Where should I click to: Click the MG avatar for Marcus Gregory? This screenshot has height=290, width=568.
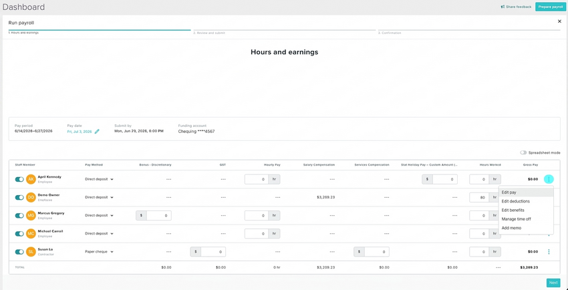(x=31, y=215)
